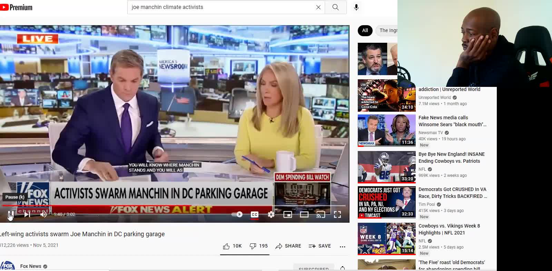Open 'Cowboys vs. Vikings Week 8 Highlights' title
The image size is (552, 271).
click(449, 229)
